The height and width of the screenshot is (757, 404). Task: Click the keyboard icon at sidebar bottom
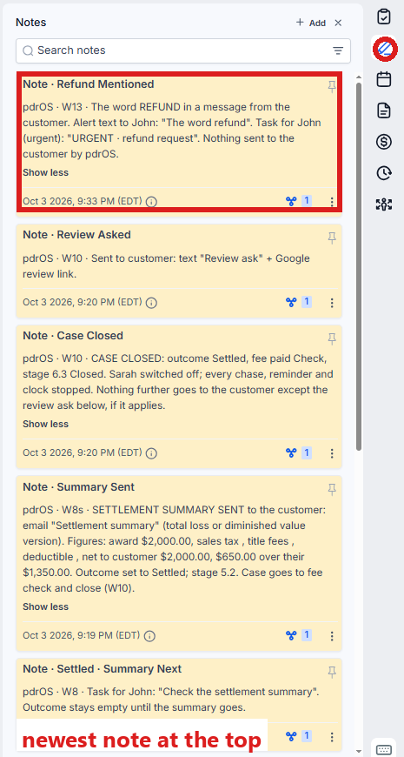tap(384, 749)
